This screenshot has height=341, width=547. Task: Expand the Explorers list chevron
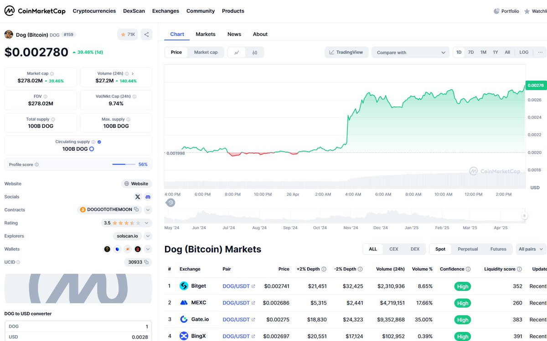(x=148, y=236)
